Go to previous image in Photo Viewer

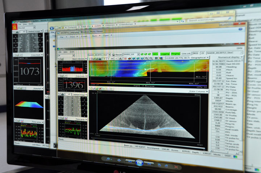129,161
